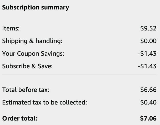Select the Subscribe & Save label
The height and width of the screenshot is (125, 160).
pos(27,66)
